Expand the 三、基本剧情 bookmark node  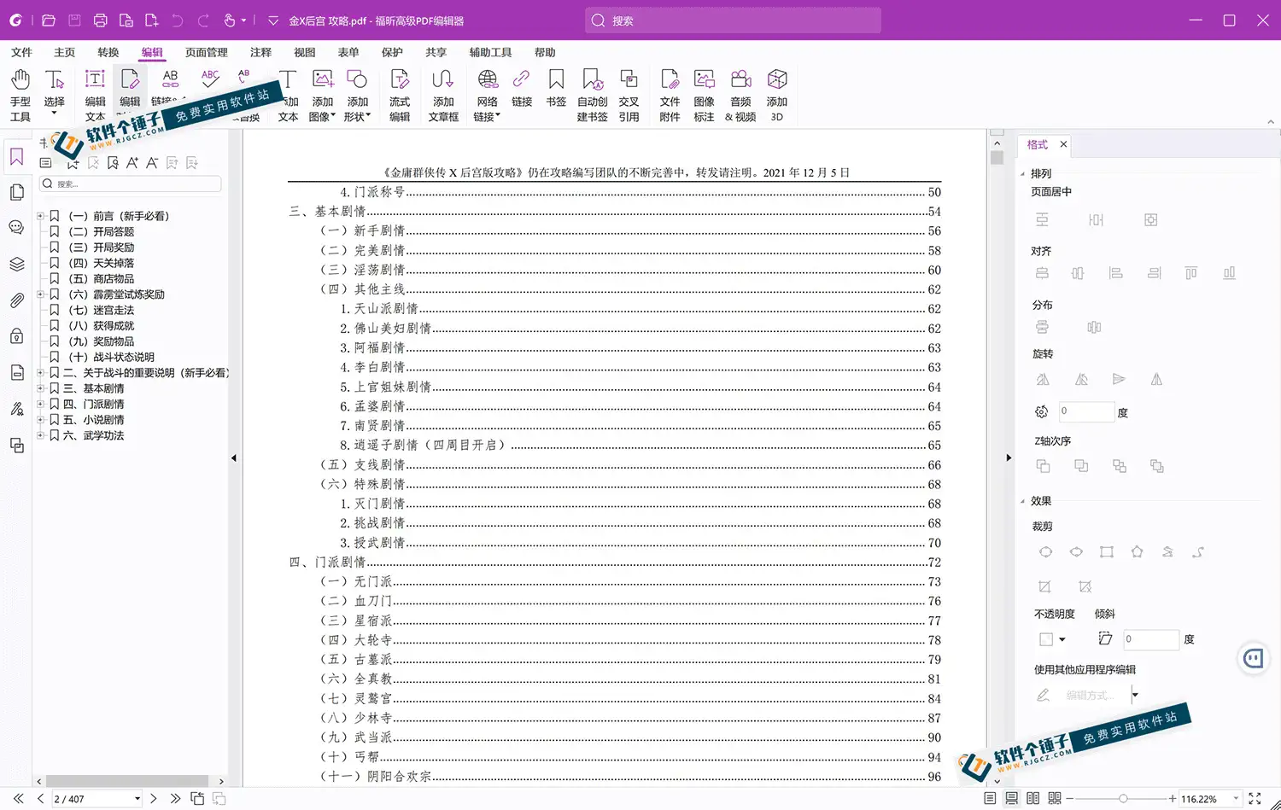[x=40, y=388]
